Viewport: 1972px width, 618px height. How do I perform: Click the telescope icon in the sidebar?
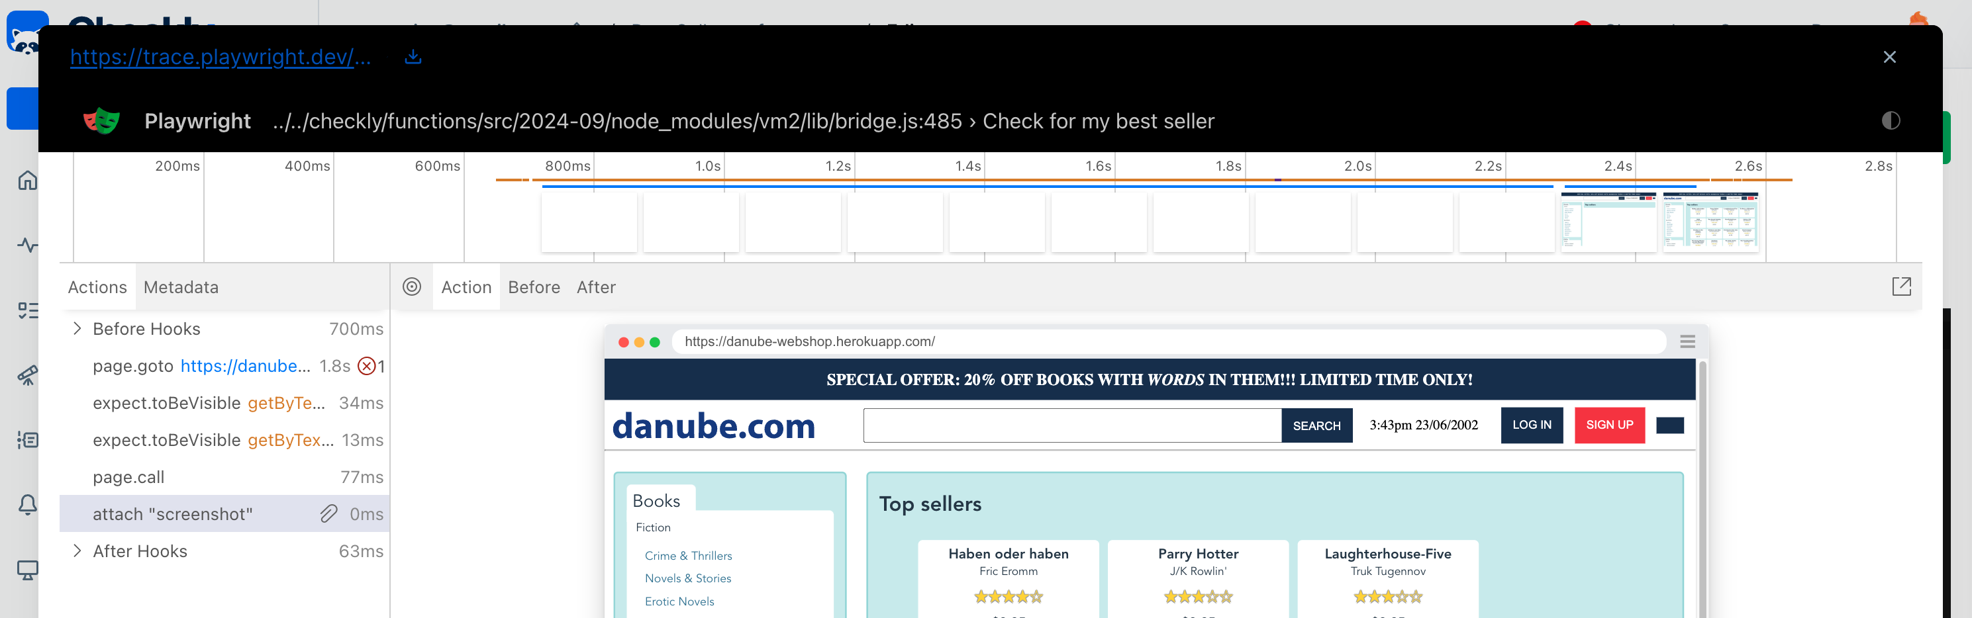click(x=28, y=376)
